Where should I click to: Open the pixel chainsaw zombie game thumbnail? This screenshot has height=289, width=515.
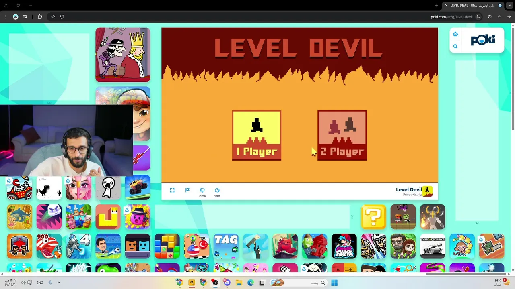coord(492,246)
